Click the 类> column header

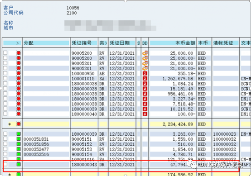(103, 43)
